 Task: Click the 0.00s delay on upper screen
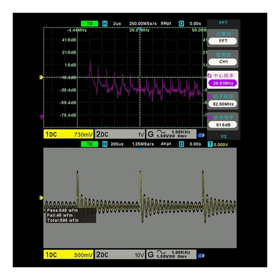coord(195,24)
